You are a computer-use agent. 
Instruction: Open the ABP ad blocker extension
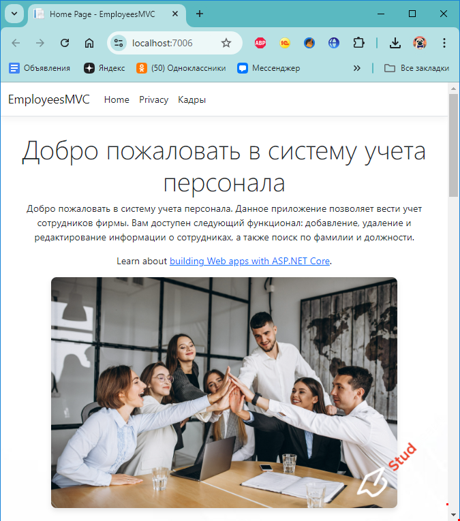click(260, 43)
